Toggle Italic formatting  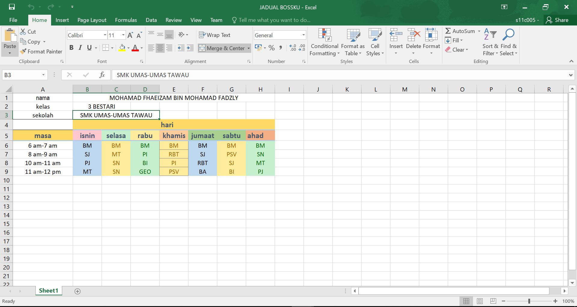pos(80,48)
